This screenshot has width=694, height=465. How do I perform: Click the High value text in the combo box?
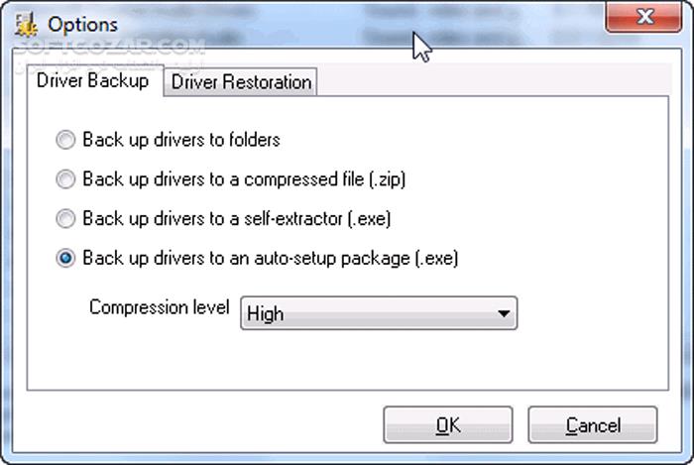click(265, 314)
